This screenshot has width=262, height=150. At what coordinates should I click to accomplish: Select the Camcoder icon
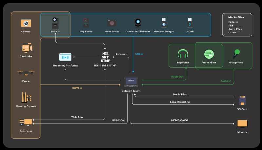(26, 48)
